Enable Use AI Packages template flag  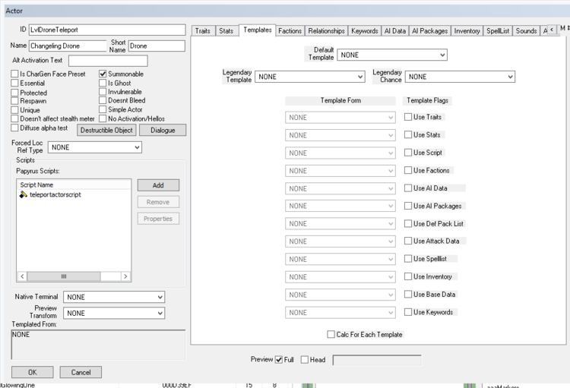[408, 206]
